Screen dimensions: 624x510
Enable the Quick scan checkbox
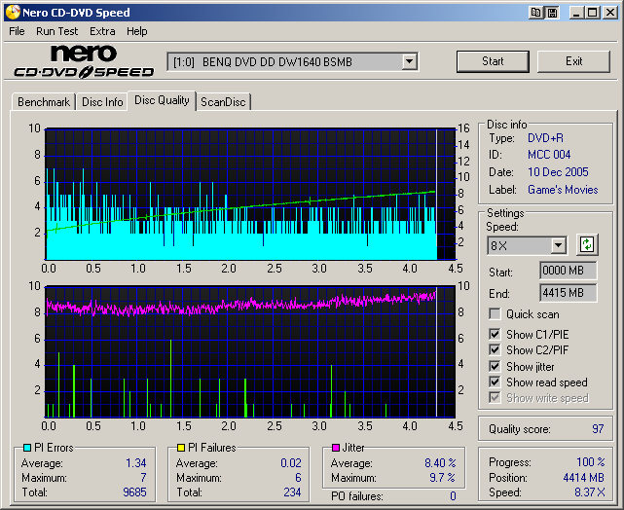496,314
